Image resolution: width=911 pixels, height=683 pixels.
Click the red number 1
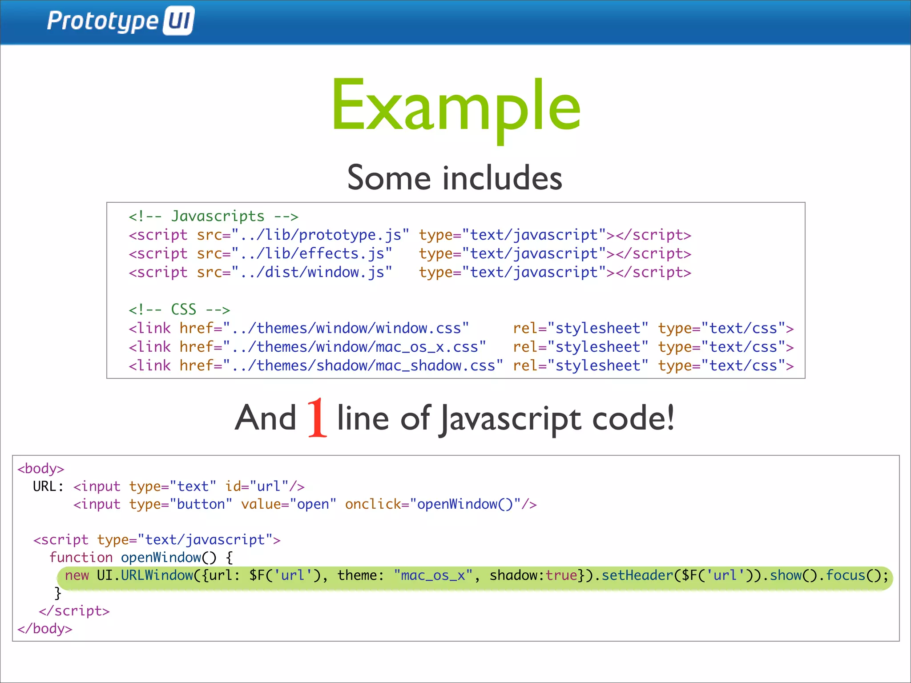(317, 418)
